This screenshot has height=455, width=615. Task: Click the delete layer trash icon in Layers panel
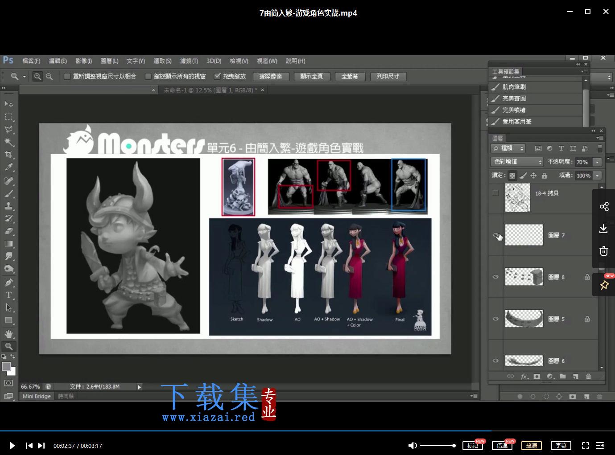click(x=588, y=377)
